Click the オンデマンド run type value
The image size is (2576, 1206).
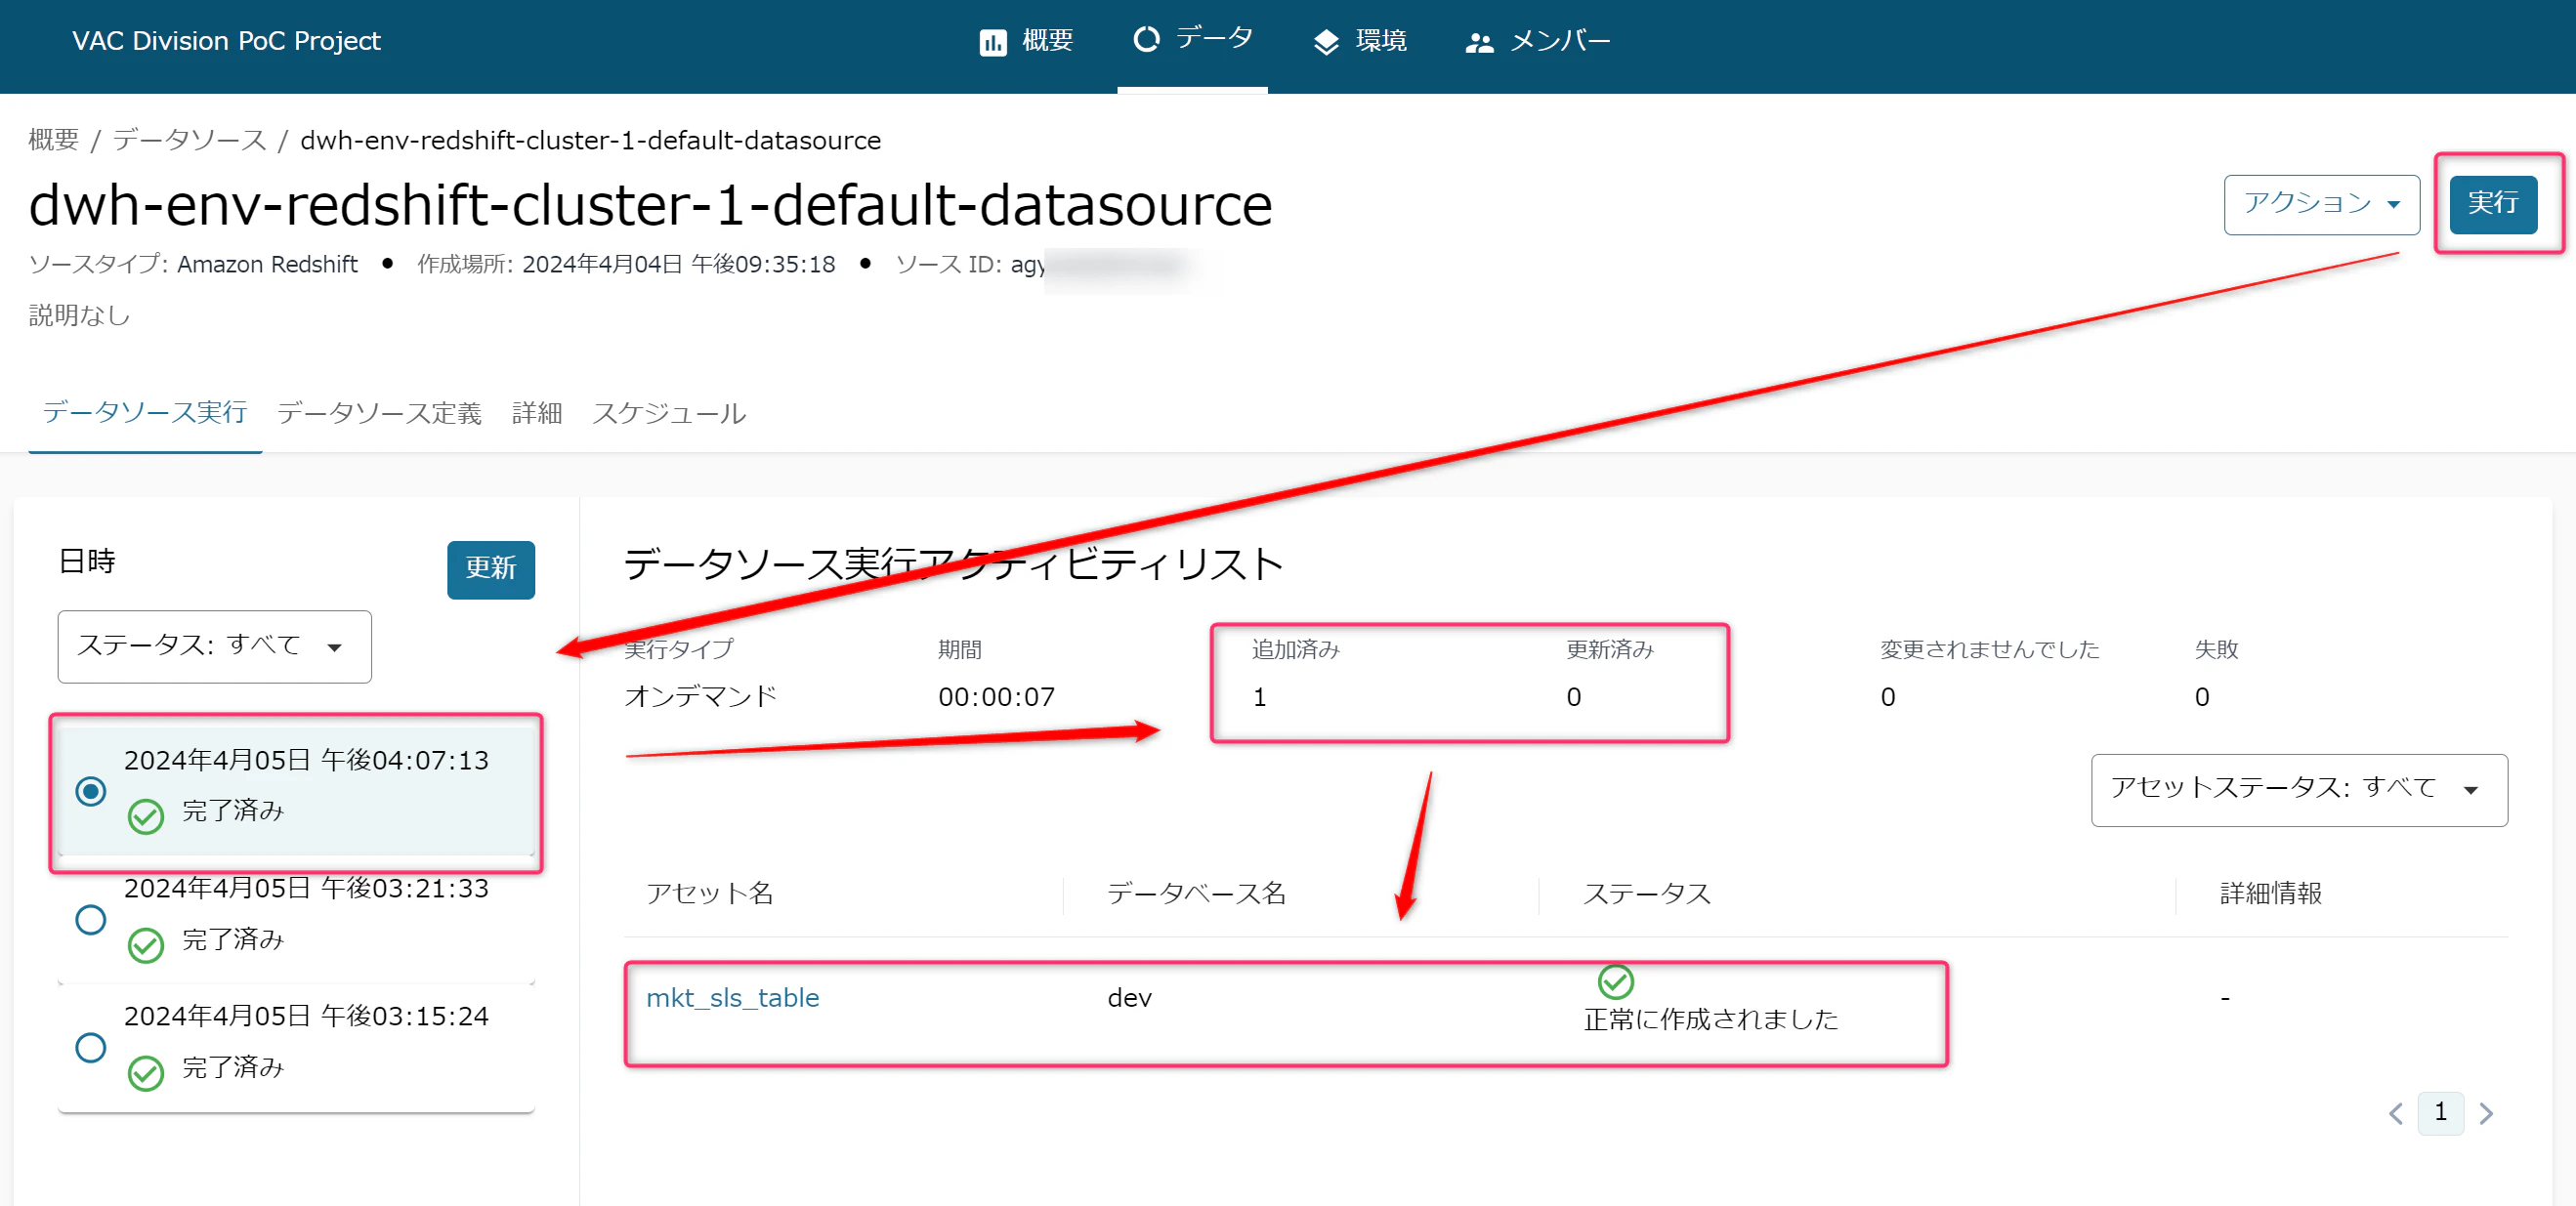pyautogui.click(x=700, y=696)
